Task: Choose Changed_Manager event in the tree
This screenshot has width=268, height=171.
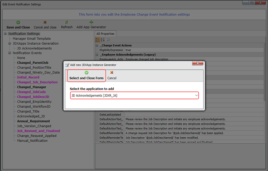Action: click(31, 87)
